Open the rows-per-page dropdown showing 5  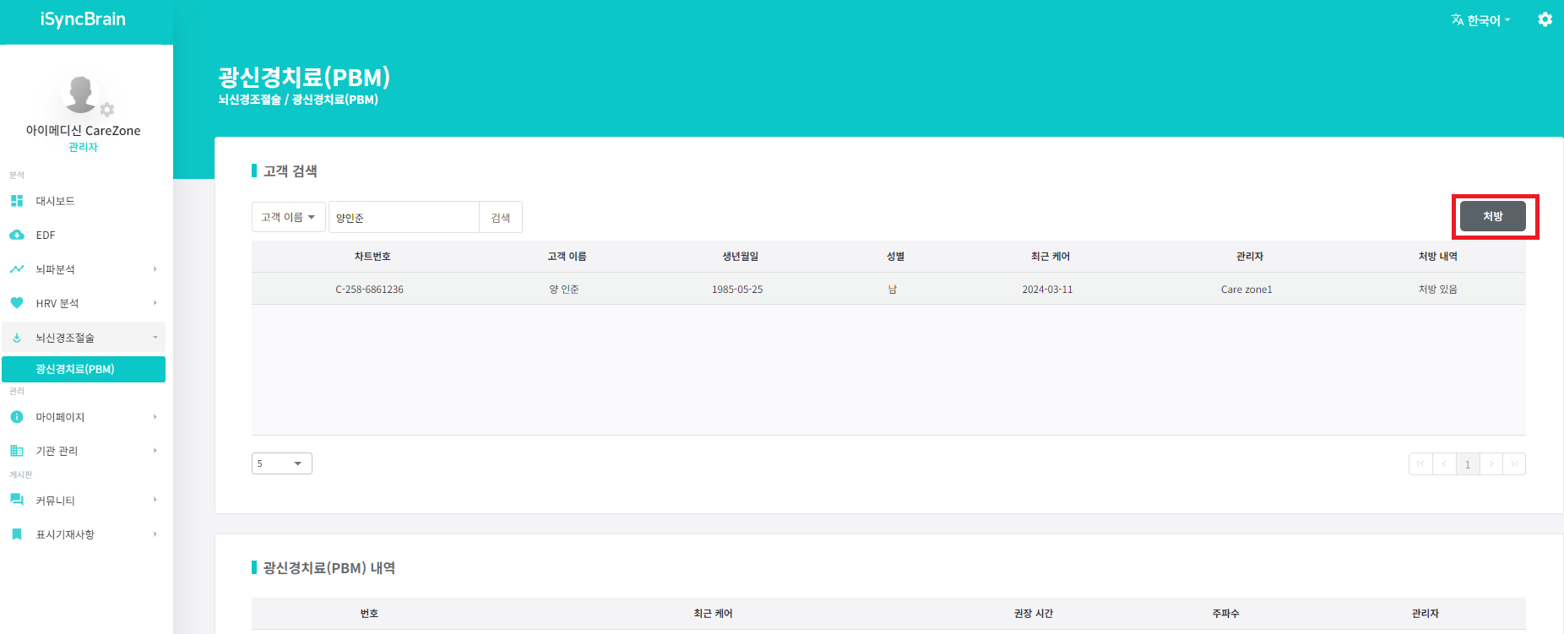click(281, 463)
